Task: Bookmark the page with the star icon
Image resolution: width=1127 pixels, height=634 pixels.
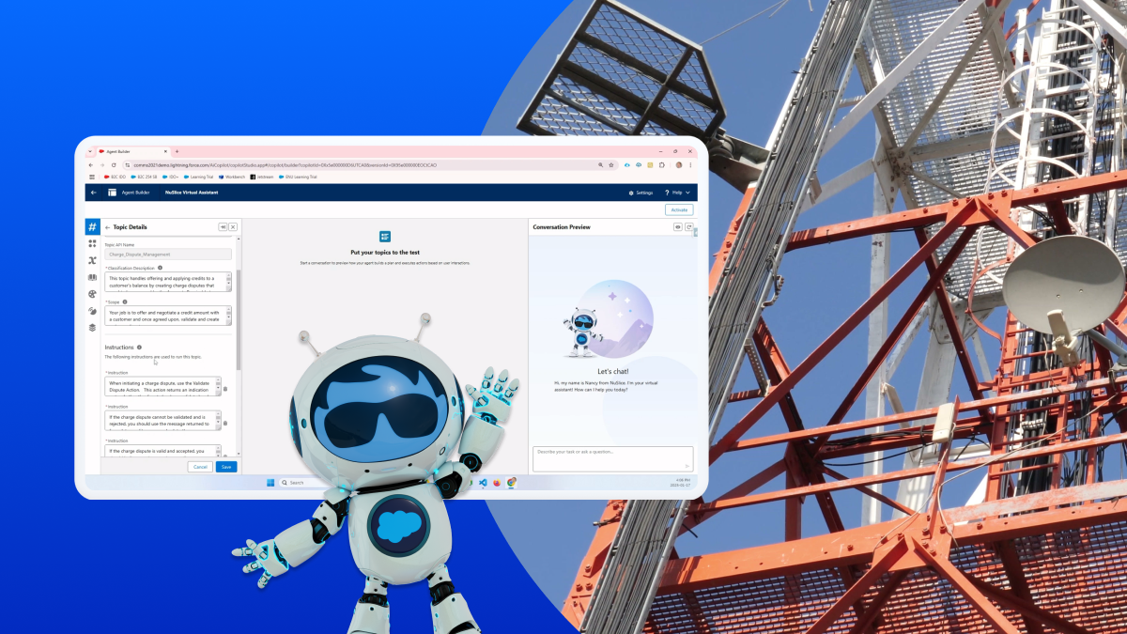Action: (x=610, y=164)
